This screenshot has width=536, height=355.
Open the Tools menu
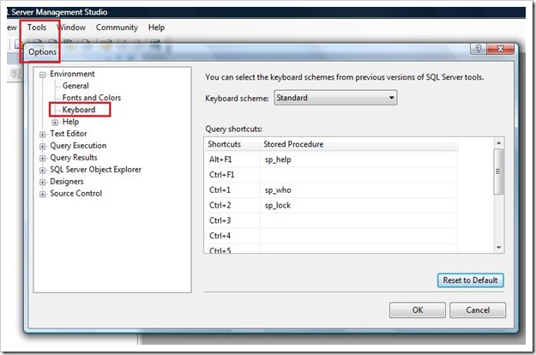(37, 27)
